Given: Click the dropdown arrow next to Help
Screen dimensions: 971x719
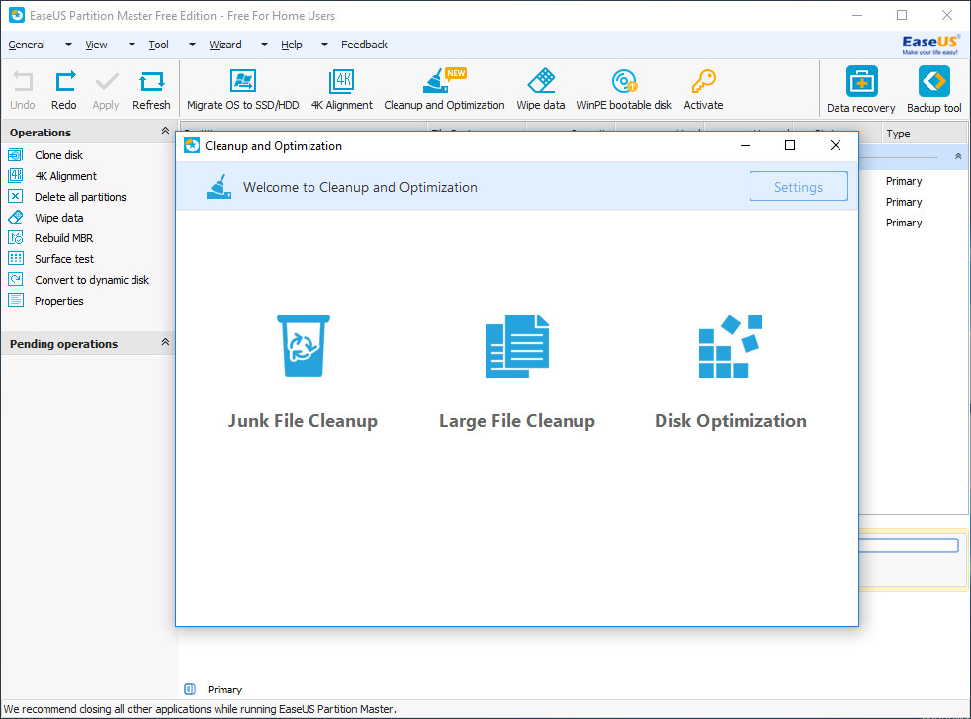Looking at the screenshot, I should click(x=324, y=45).
